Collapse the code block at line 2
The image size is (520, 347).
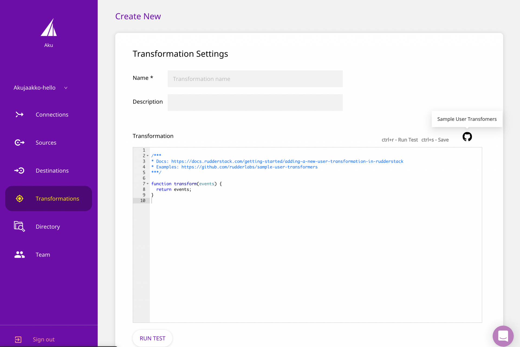tap(148, 155)
